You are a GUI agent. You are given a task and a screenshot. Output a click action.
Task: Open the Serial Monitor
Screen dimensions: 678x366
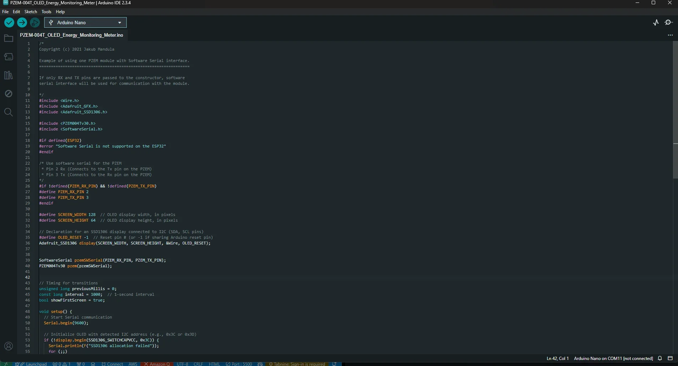[x=669, y=22]
